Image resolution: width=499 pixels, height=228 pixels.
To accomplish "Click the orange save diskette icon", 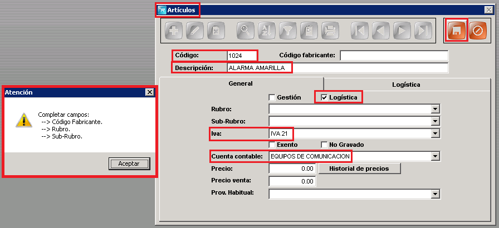I will coord(457,31).
